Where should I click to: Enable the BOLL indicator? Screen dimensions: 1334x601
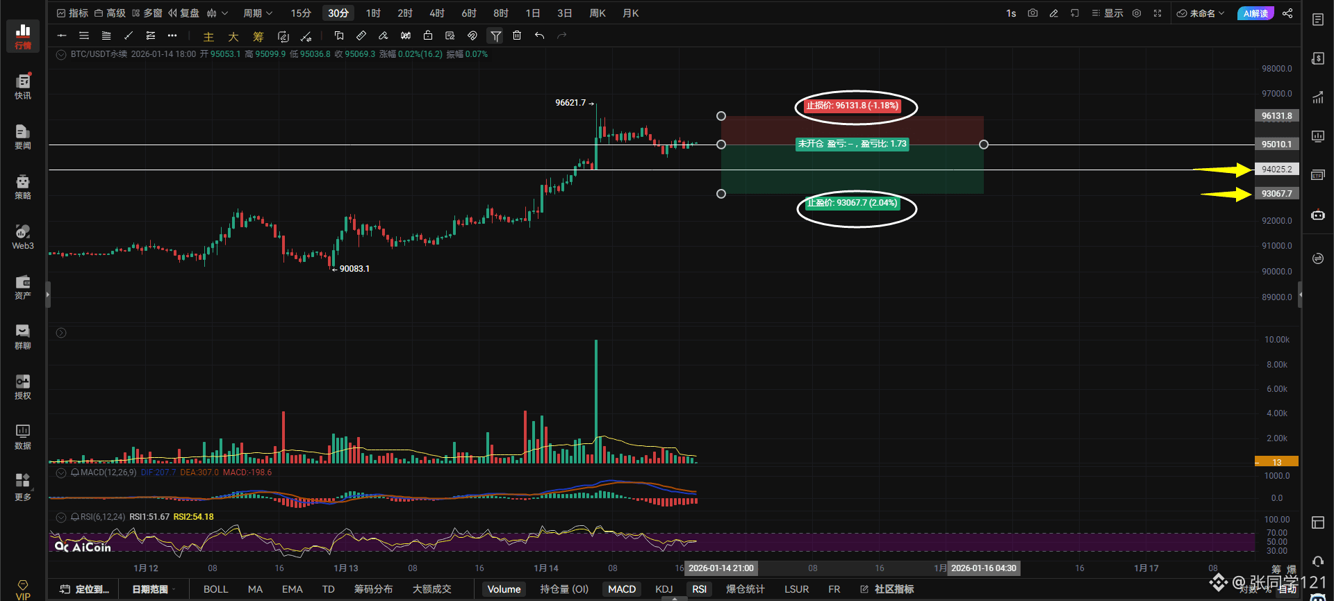(215, 589)
